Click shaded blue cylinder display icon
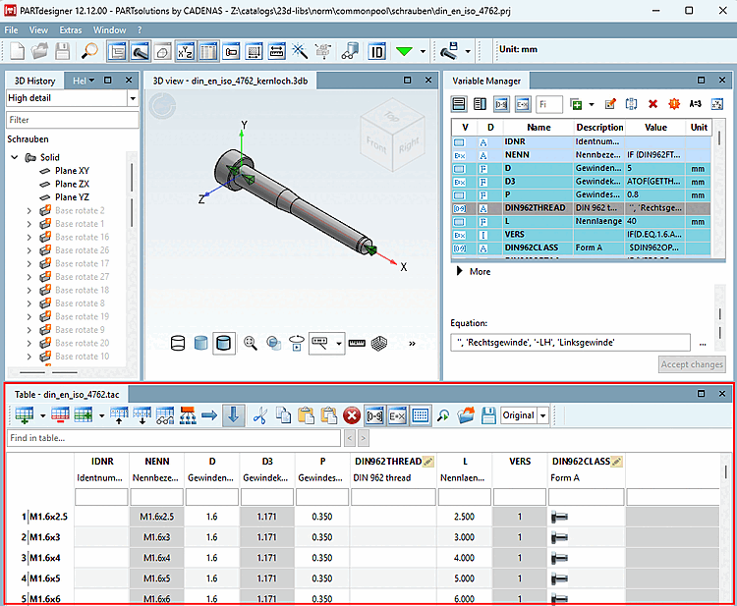Image resolution: width=737 pixels, height=606 pixels. 200,344
